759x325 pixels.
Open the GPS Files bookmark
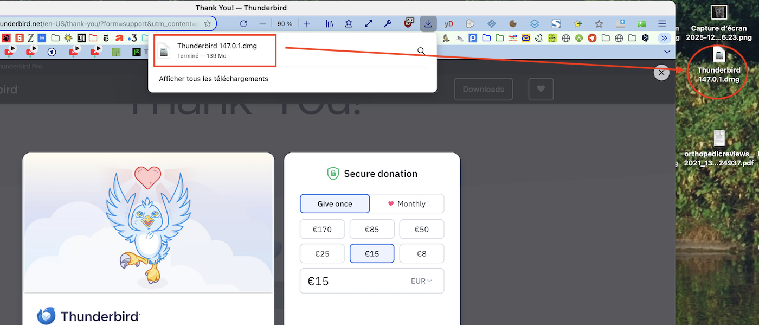(552, 38)
